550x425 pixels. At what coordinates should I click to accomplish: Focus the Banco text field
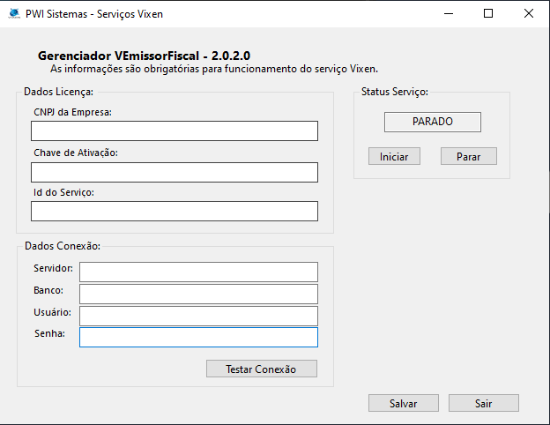(197, 294)
